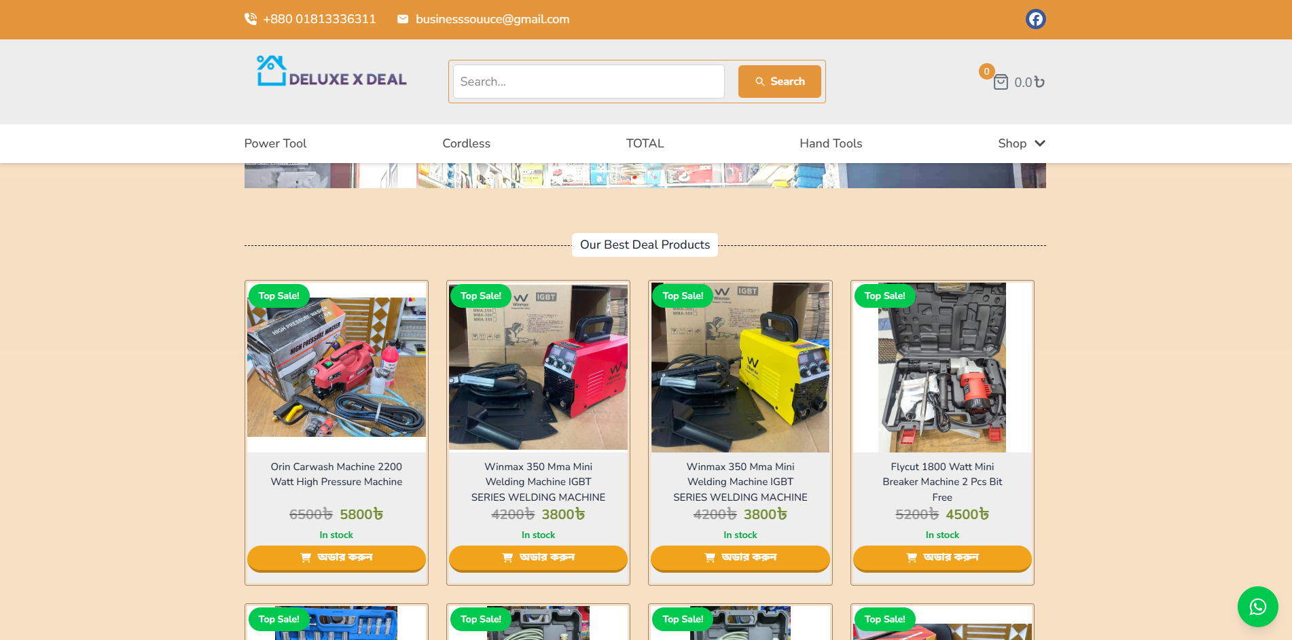This screenshot has width=1292, height=640.
Task: Open the Power Tool menu item
Action: click(x=275, y=143)
